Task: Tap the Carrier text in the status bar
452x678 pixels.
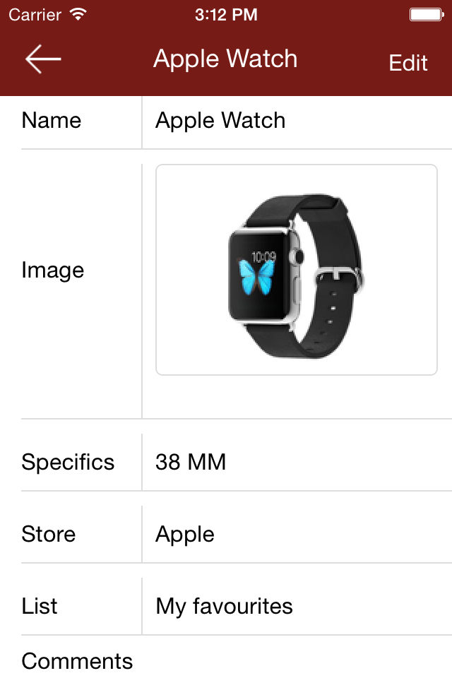Action: (35, 15)
